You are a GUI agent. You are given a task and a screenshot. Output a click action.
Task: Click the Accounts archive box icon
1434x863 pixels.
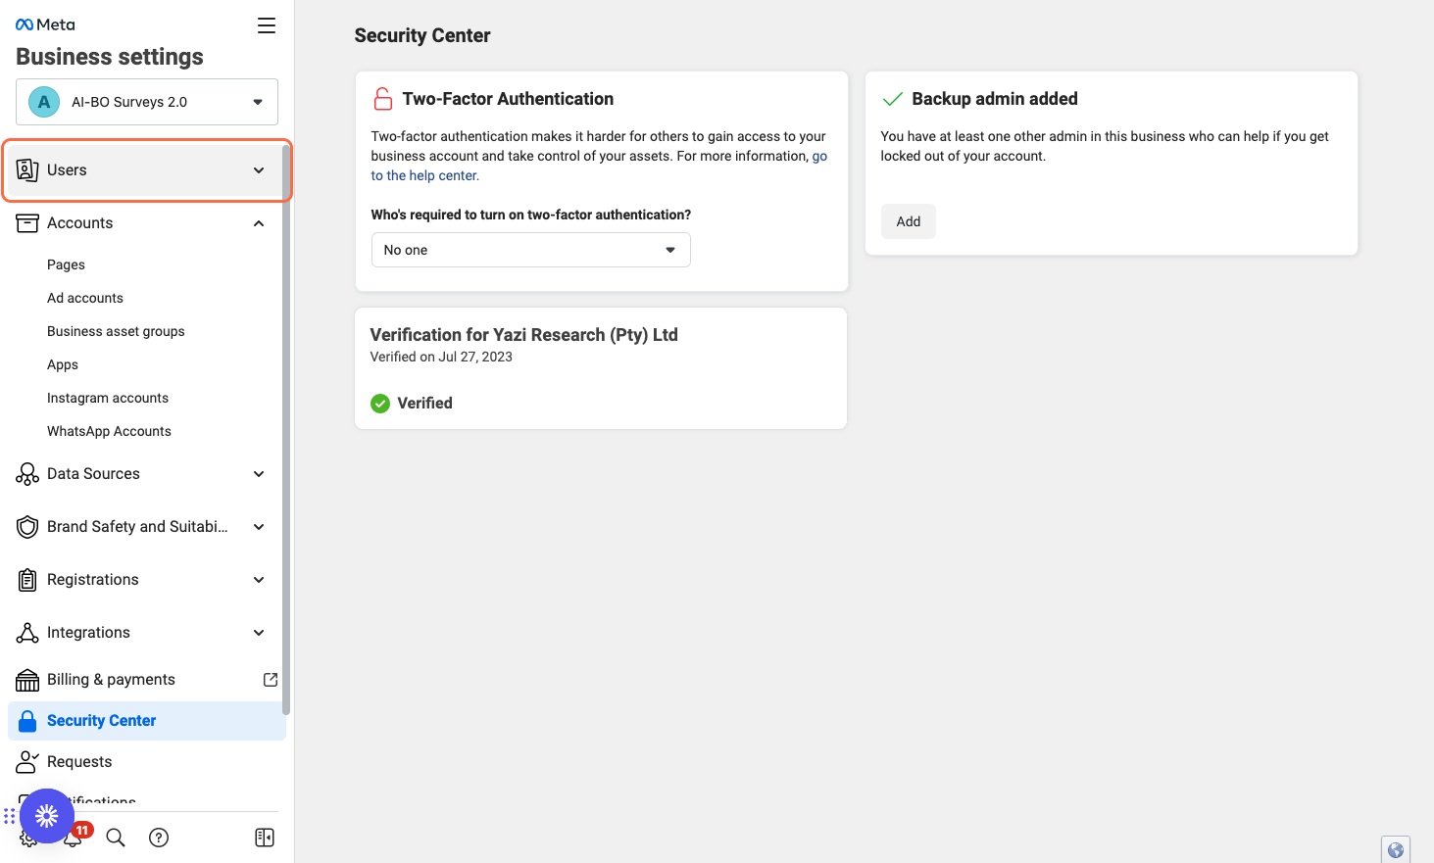pos(27,223)
